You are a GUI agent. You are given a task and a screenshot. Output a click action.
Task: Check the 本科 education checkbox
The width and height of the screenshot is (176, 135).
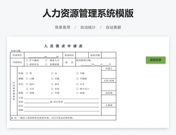click(x=52, y=89)
